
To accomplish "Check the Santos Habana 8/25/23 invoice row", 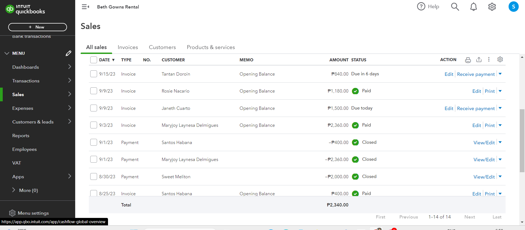I will [94, 193].
